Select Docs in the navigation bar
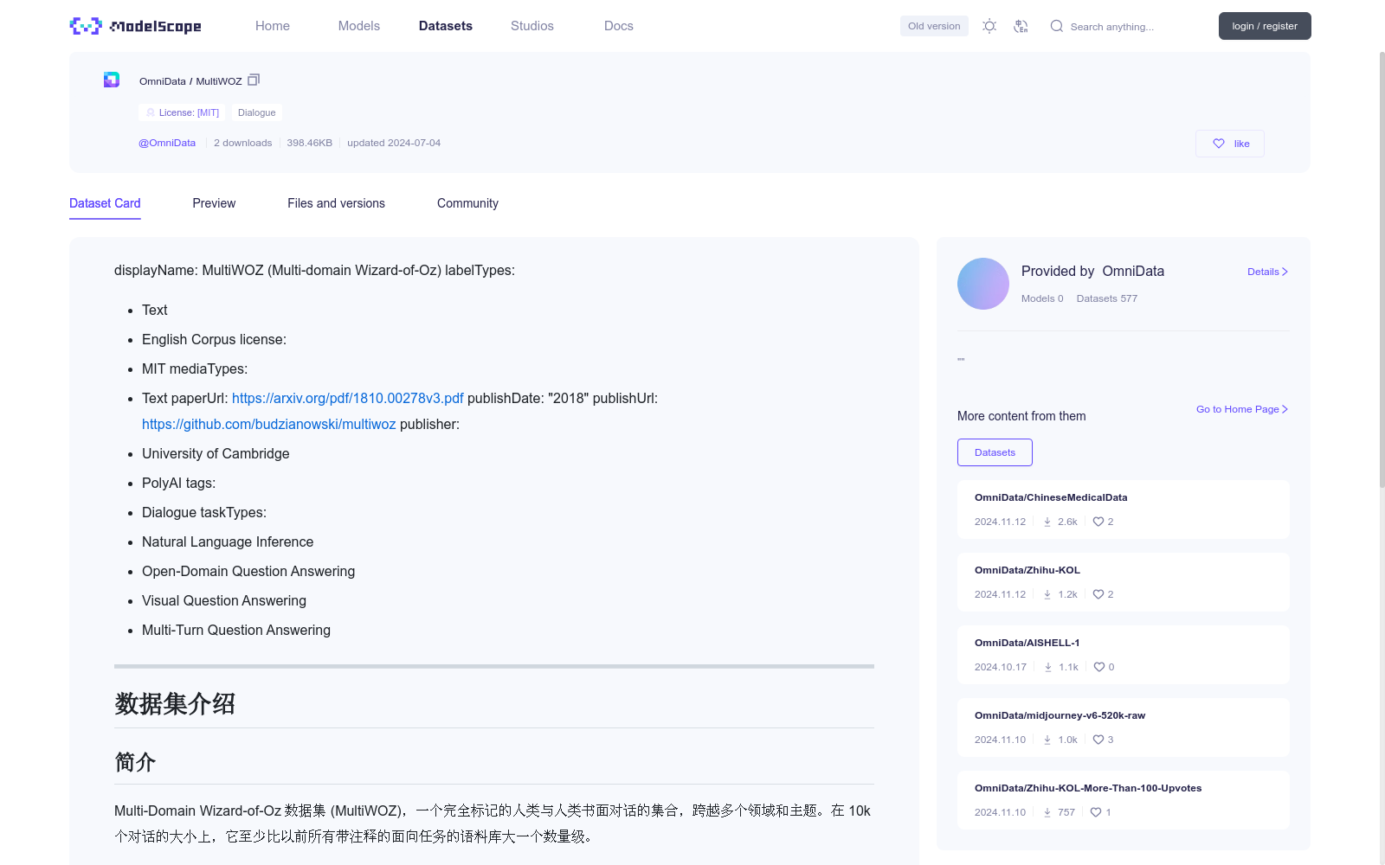Image resolution: width=1385 pixels, height=865 pixels. [x=618, y=26]
